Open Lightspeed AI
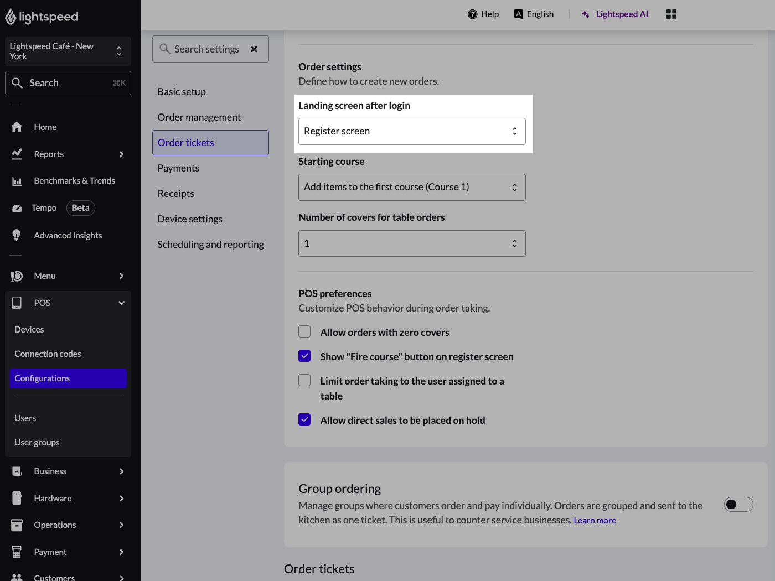The width and height of the screenshot is (775, 581). [x=614, y=14]
